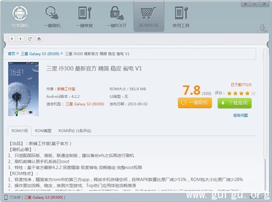Screen dimensions: 272x202
Task: Click the ROM大小：581.9 MB text
Action: [128, 89]
